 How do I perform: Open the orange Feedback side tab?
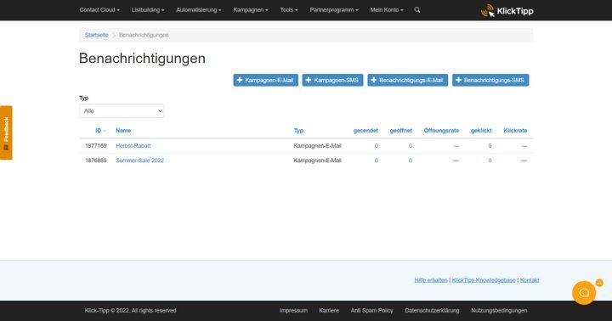pos(6,132)
